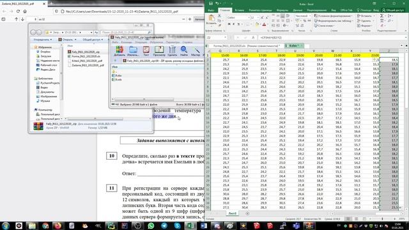Click Extract To button in WinRAR toolbar
409x230 pixels.
coord(133,50)
